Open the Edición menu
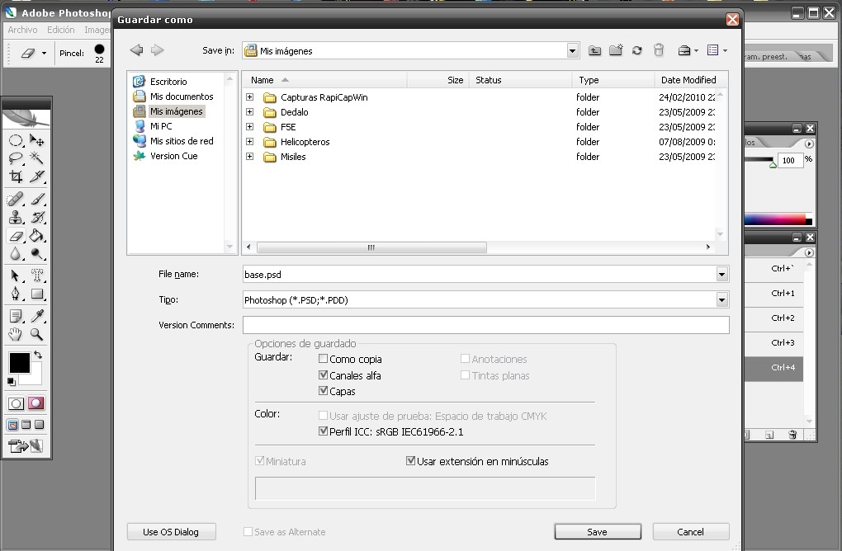 [61, 30]
